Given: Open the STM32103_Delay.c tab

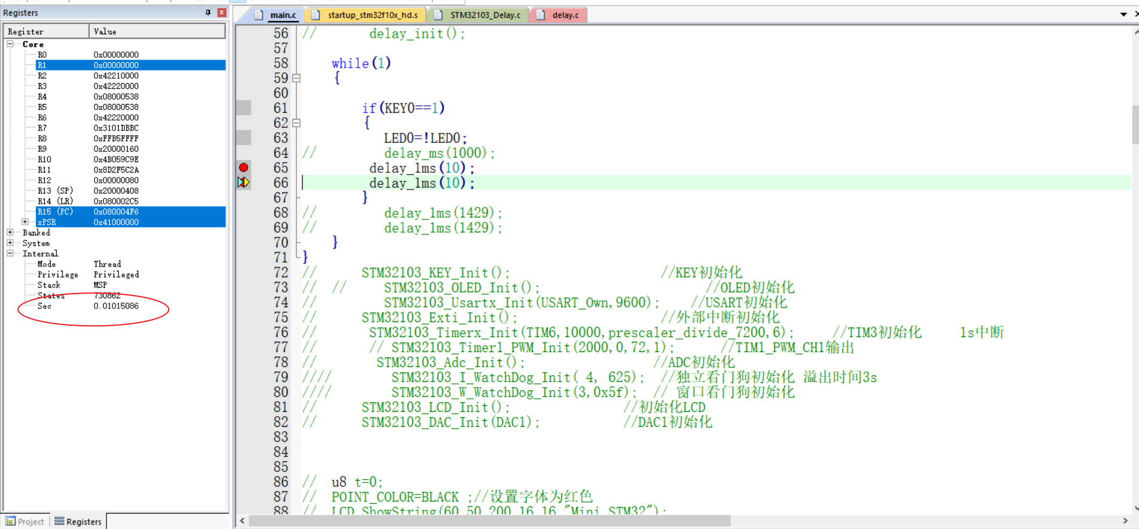Looking at the screenshot, I should [478, 15].
